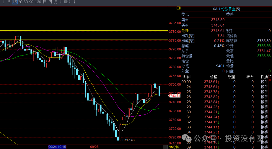Switch to the 90-minute period
This screenshot has width=272, height=149.
tap(31, 2)
